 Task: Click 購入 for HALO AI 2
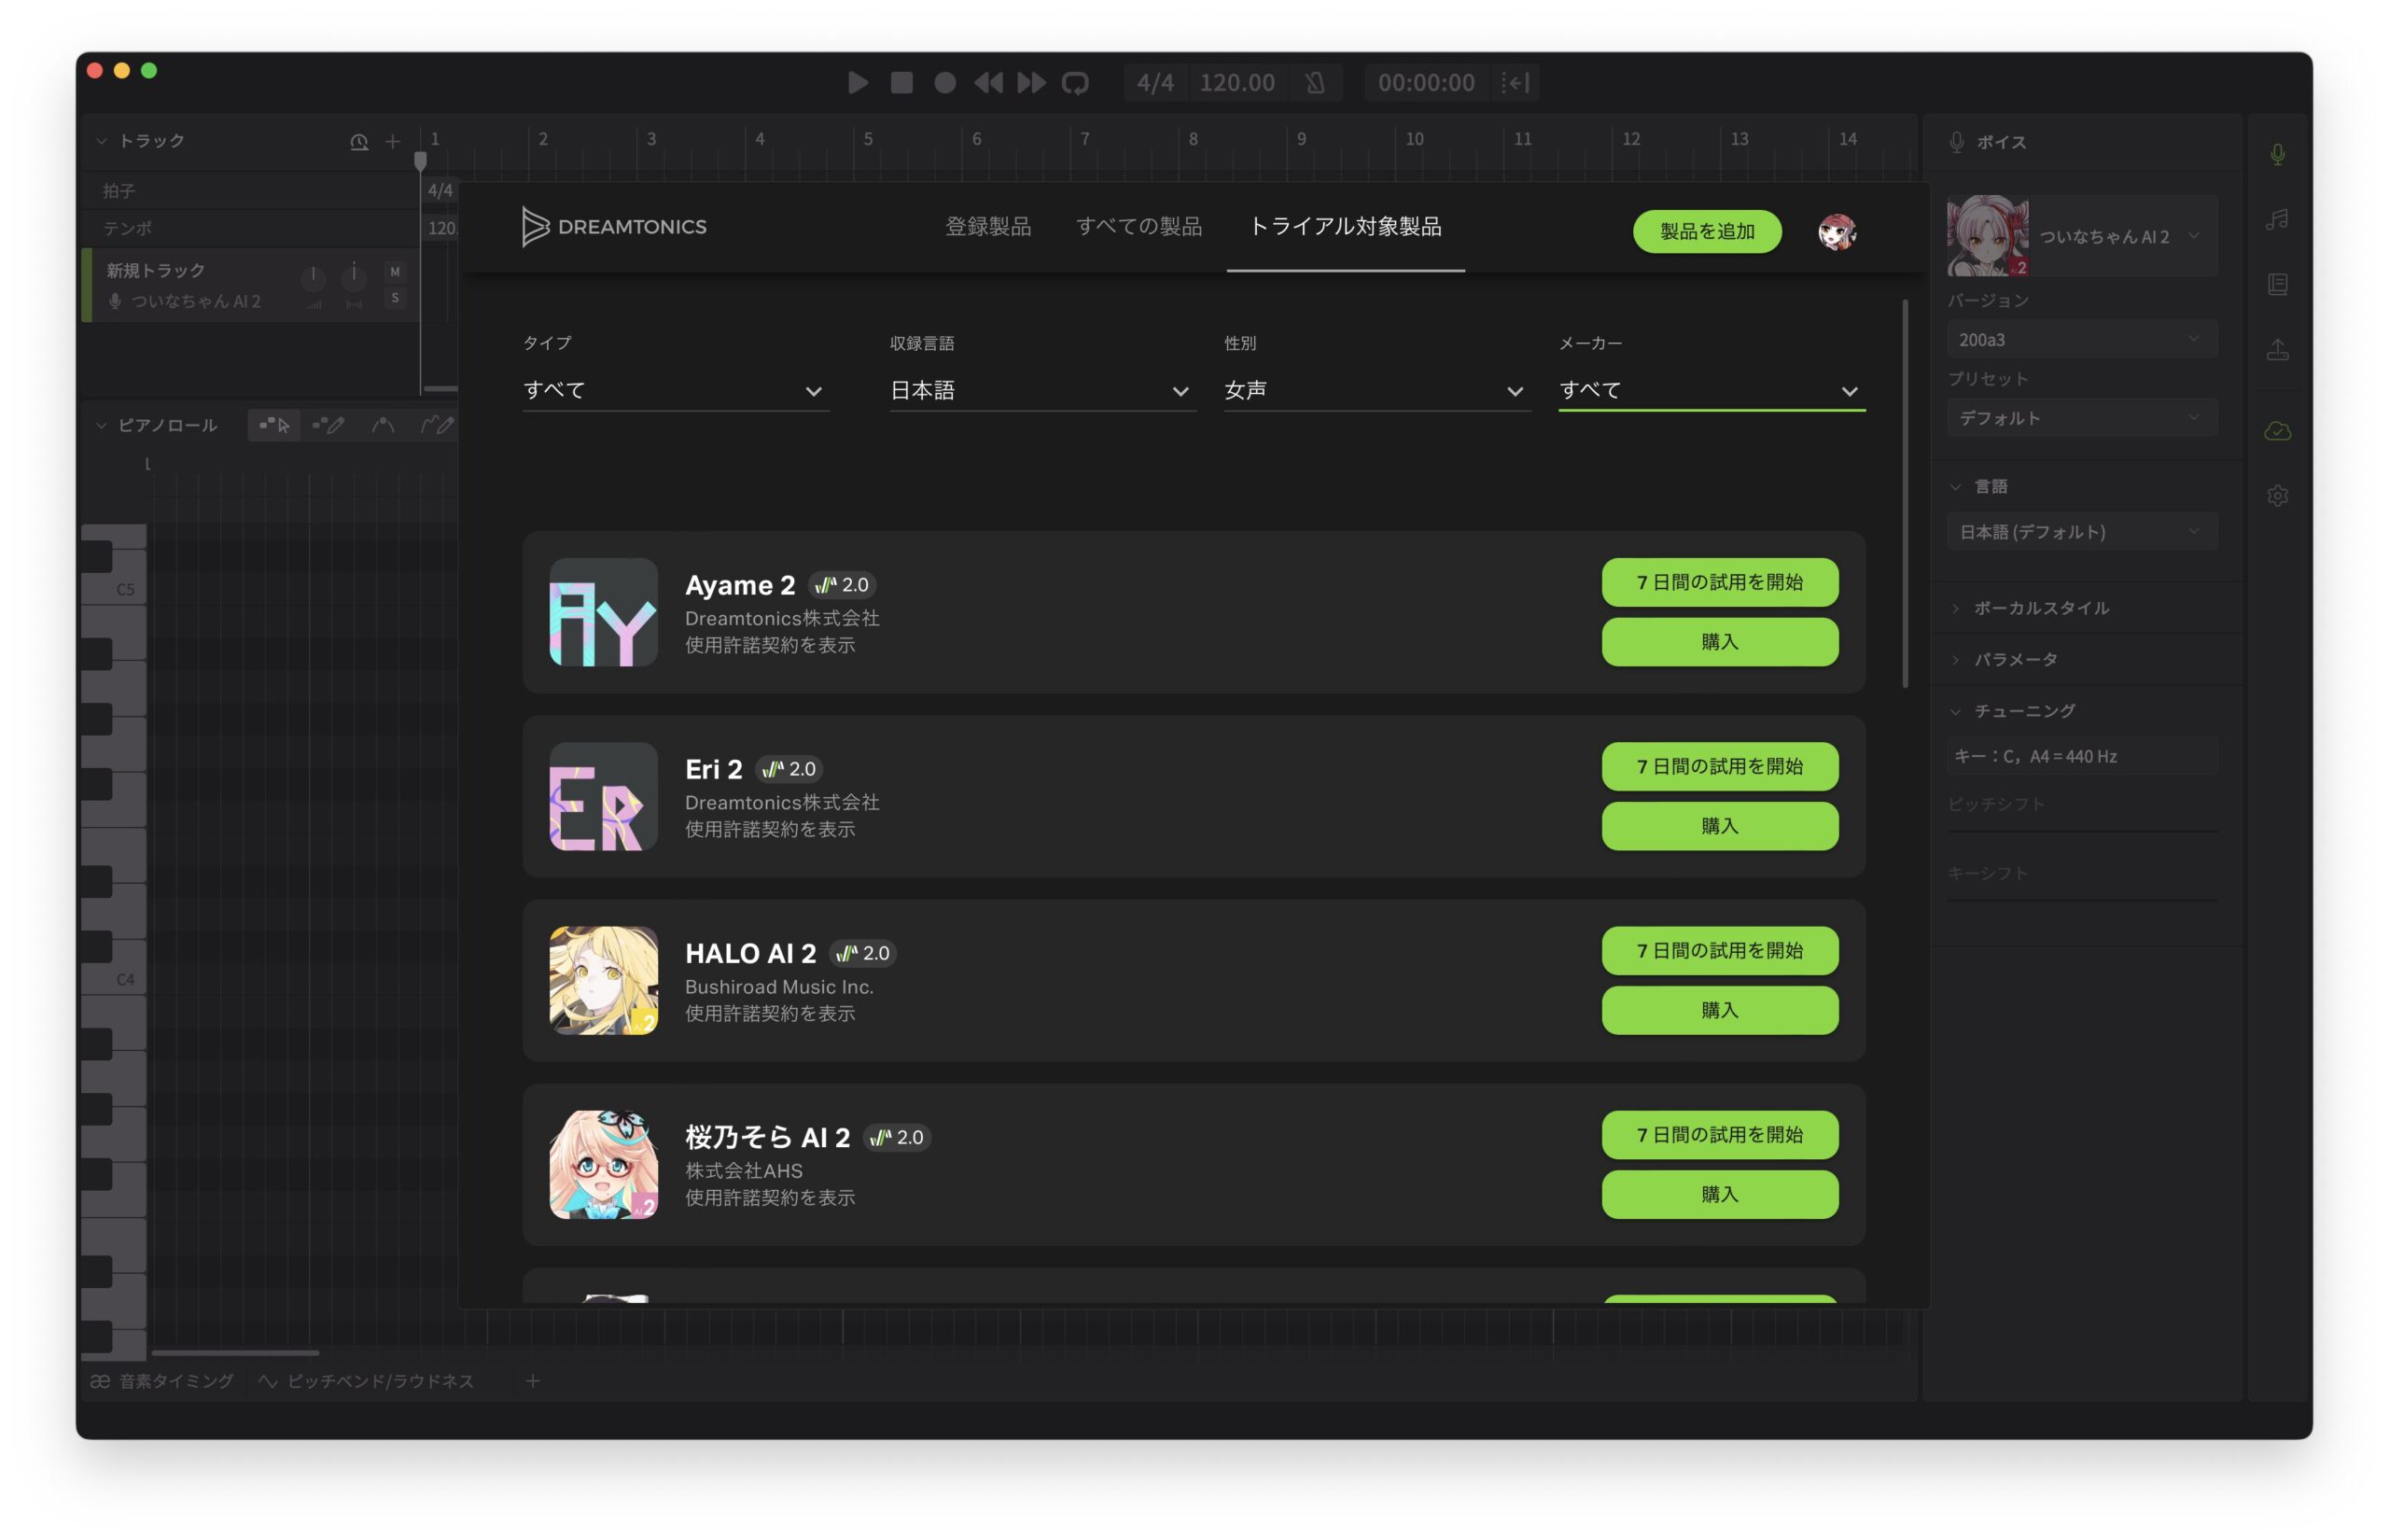1719,1010
